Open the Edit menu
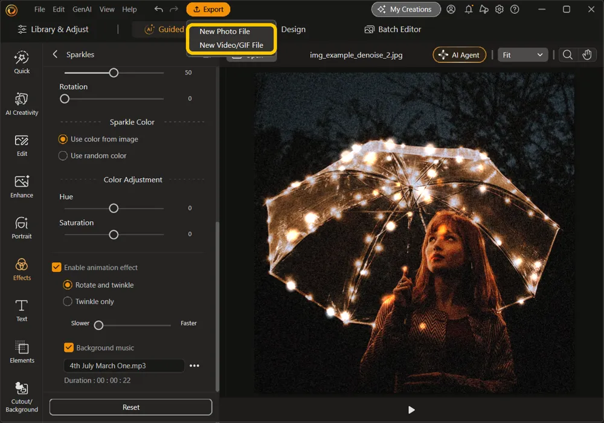The image size is (604, 423). tap(59, 9)
